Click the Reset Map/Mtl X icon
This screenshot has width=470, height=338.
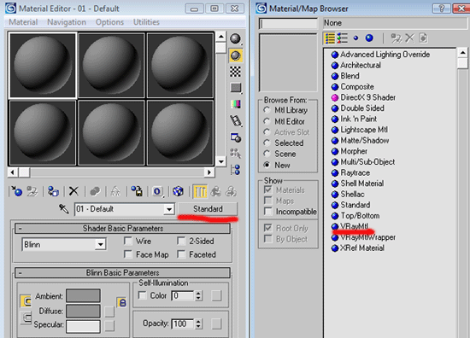point(73,191)
